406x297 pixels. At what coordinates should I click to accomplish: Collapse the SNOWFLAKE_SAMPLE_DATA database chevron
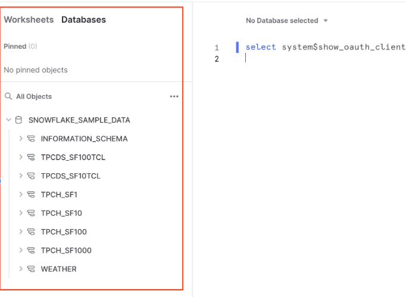(8, 120)
